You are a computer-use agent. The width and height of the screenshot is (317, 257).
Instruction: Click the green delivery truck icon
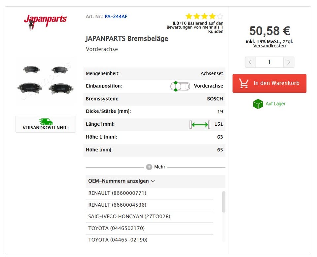(x=46, y=122)
